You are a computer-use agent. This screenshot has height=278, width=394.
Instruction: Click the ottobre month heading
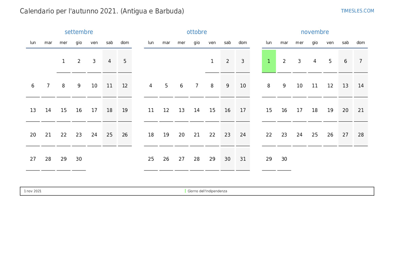[197, 32]
